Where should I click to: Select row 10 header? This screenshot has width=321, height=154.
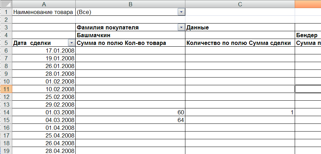(x=6, y=81)
